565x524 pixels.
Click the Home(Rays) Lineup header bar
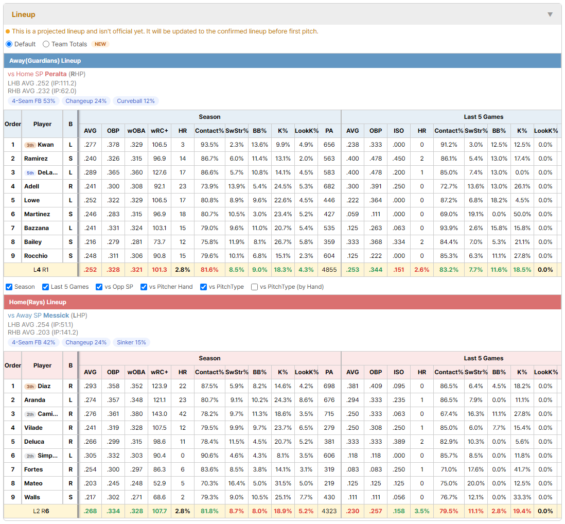pos(282,302)
